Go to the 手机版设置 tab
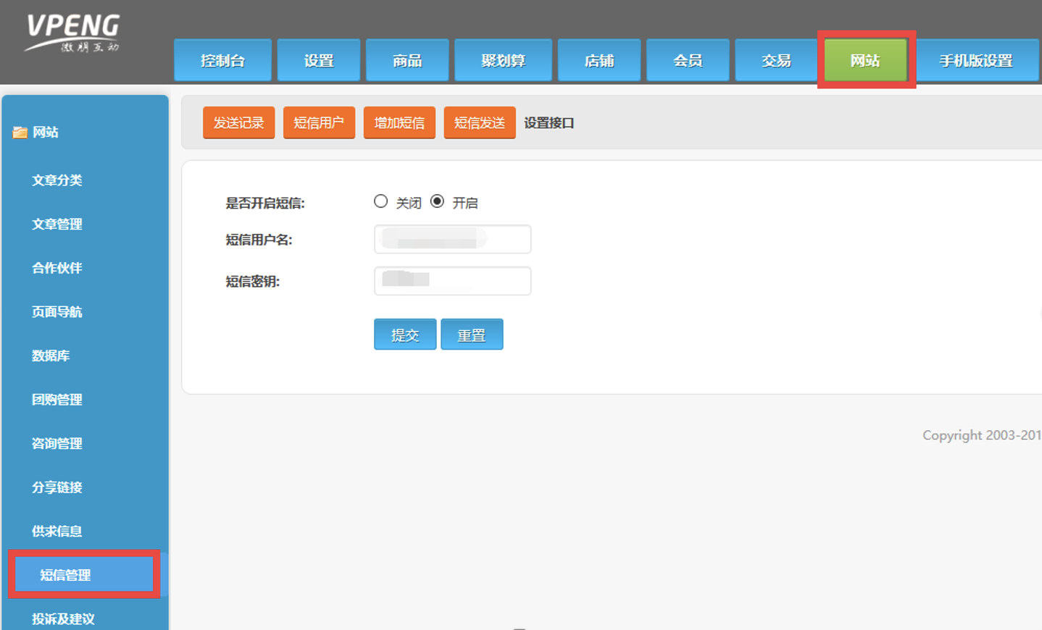1042x630 pixels. pos(975,61)
